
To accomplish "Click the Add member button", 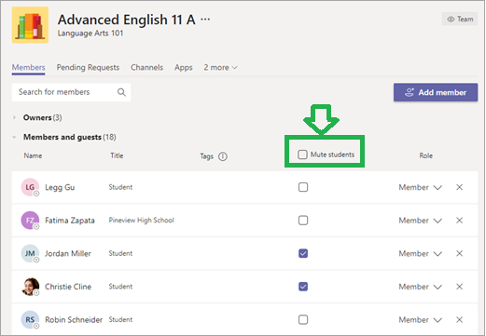I will [x=436, y=92].
